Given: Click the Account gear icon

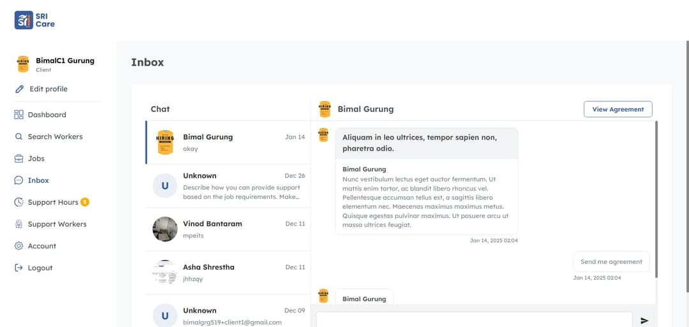Looking at the screenshot, I should [x=19, y=246].
